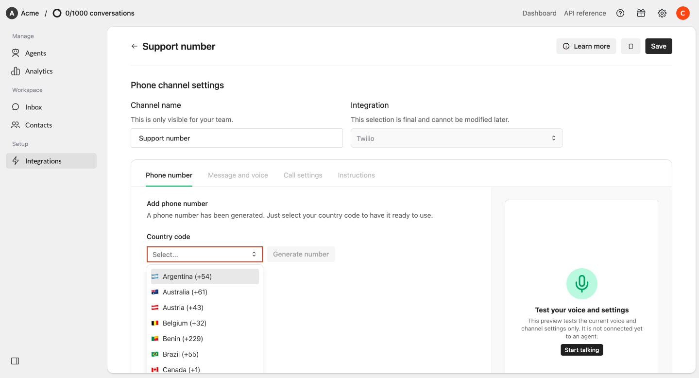
Task: Select Belgium (+32) from the list
Action: click(x=205, y=323)
